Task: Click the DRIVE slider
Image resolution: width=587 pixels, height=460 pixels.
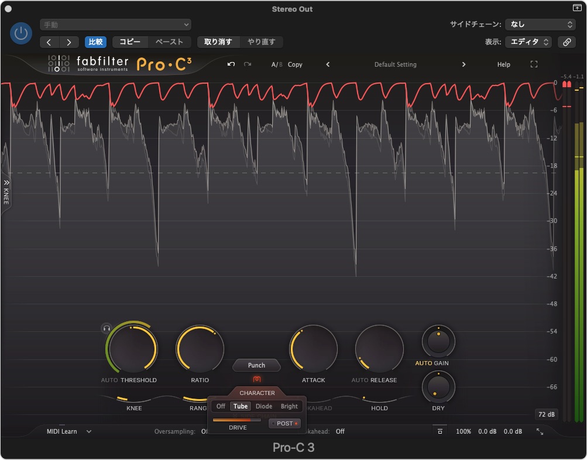Action: 236,420
